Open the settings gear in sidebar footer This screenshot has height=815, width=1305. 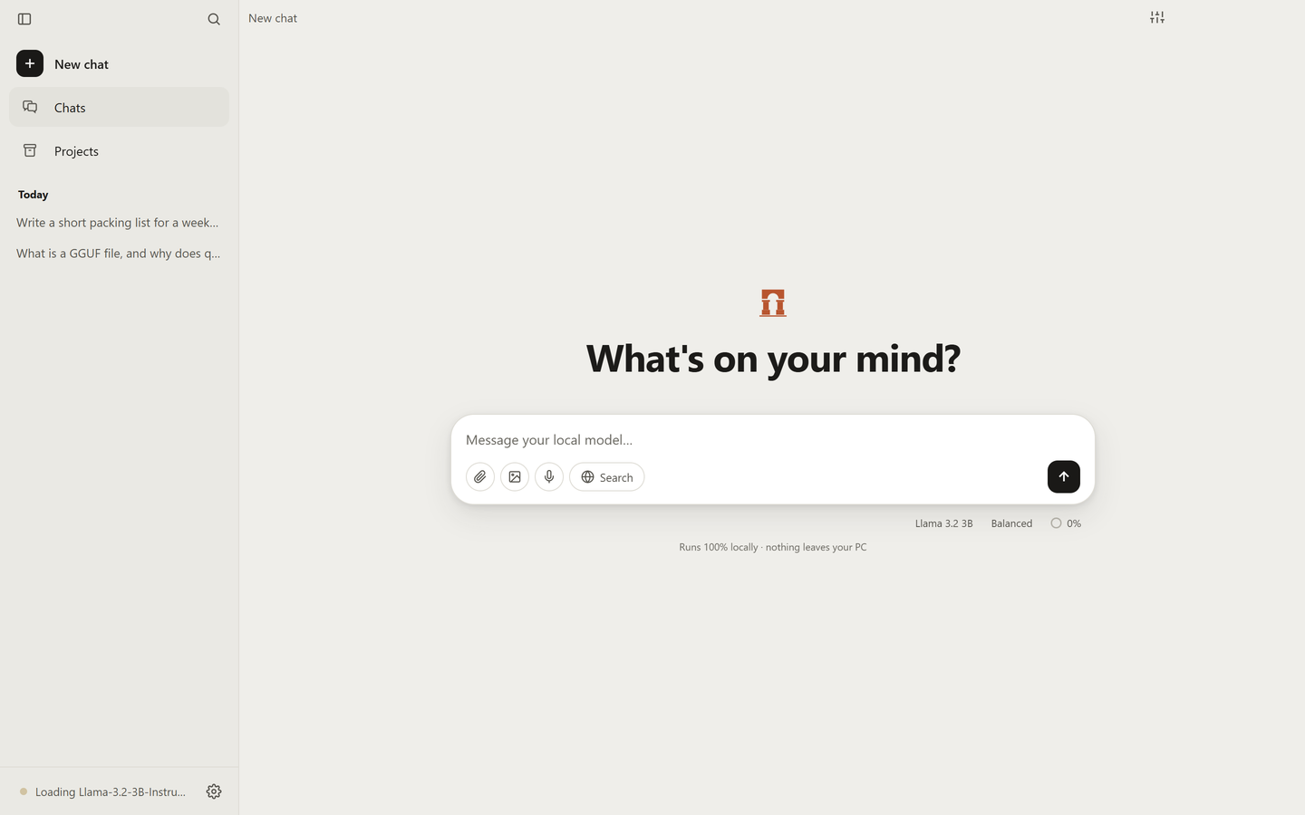click(x=214, y=791)
